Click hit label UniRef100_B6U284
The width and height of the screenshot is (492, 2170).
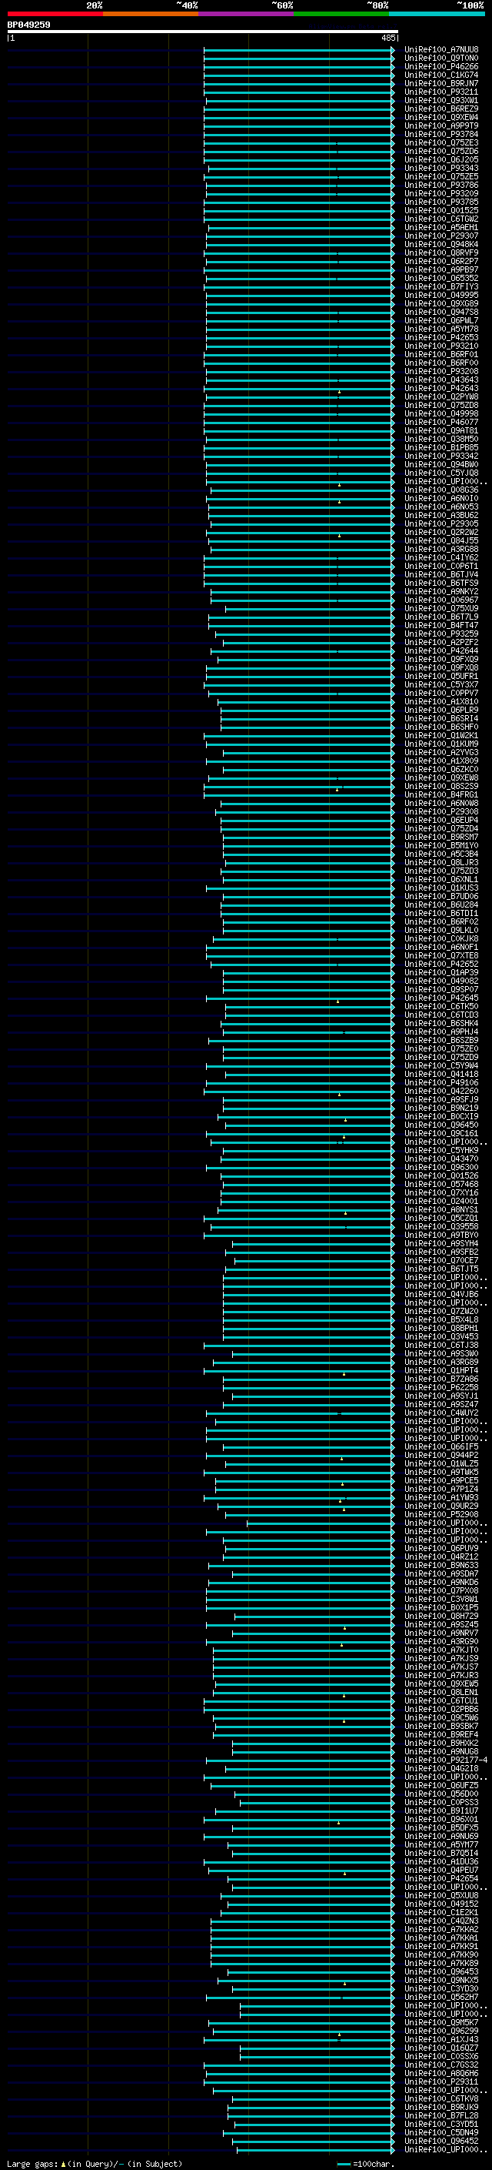tap(441, 904)
